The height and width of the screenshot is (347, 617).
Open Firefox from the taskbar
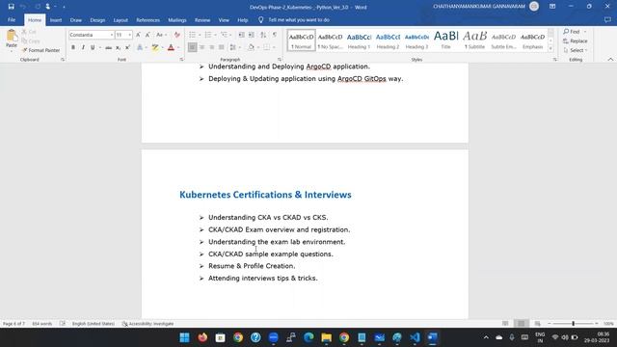point(202,337)
